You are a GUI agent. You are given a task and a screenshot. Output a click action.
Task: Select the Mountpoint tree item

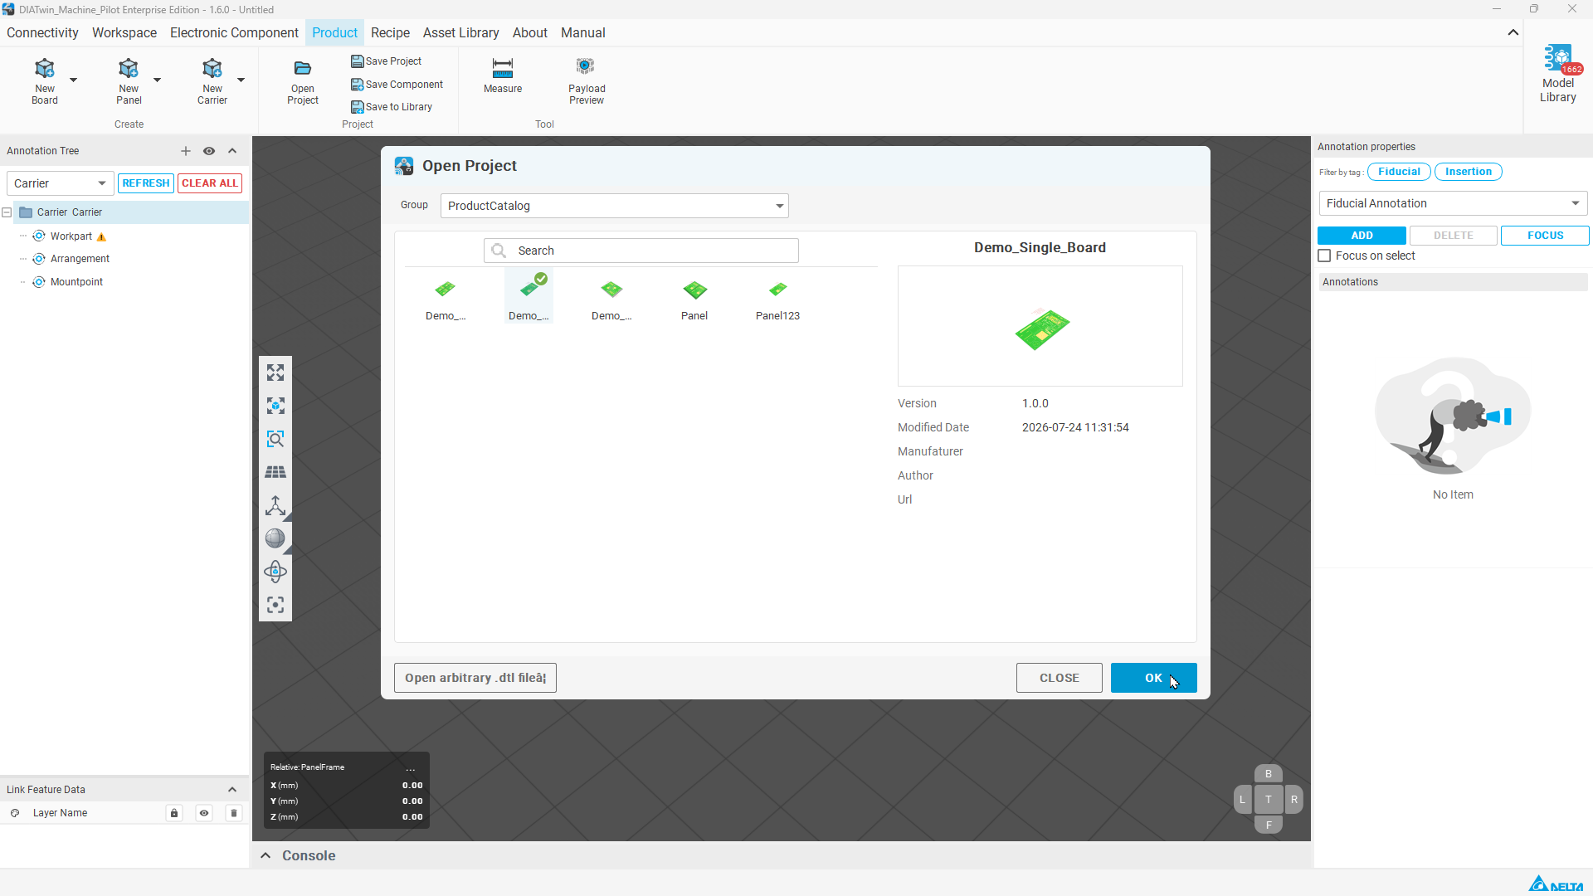click(x=76, y=282)
